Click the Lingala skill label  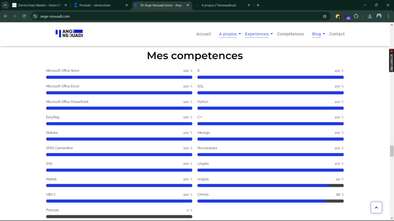[203, 163]
